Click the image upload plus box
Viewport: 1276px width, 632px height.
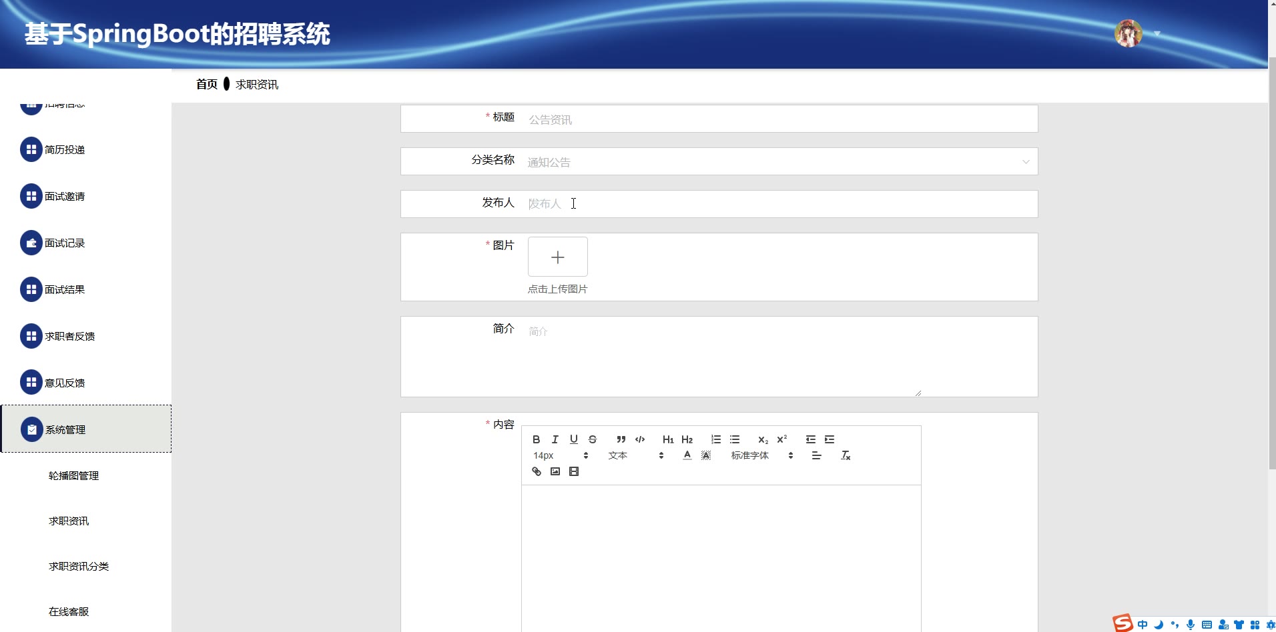pyautogui.click(x=558, y=257)
